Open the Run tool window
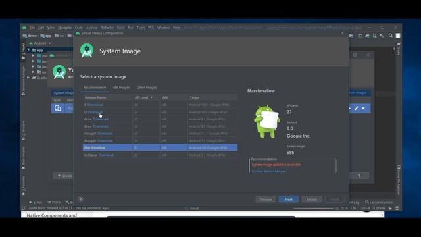The height and width of the screenshot is (237, 421). [x=36, y=202]
